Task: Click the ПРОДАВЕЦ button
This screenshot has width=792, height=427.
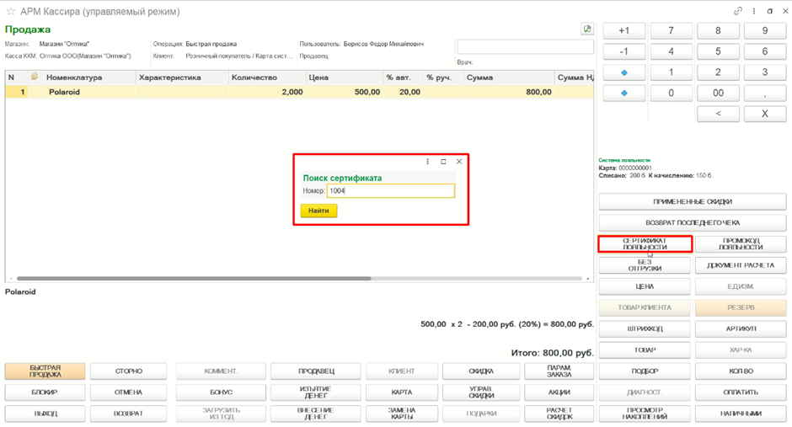Action: [316, 371]
